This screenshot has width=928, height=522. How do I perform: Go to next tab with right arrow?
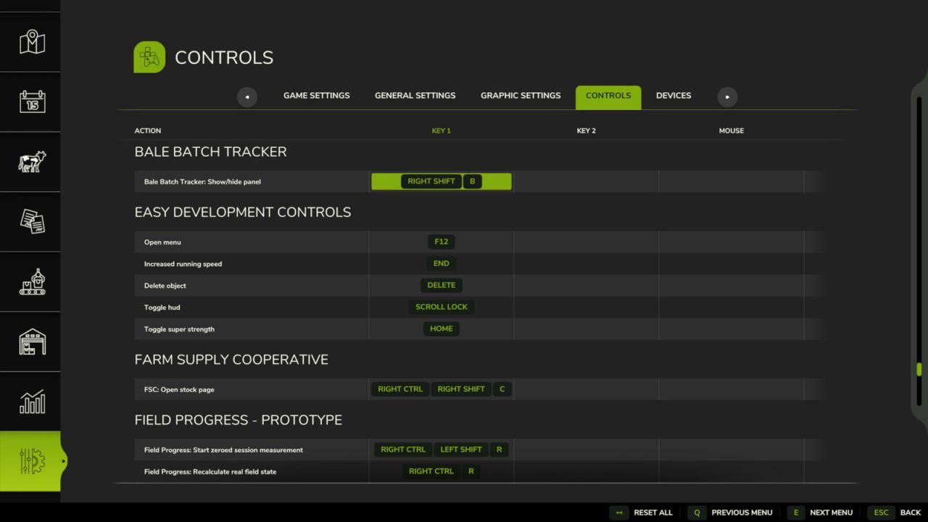[727, 97]
